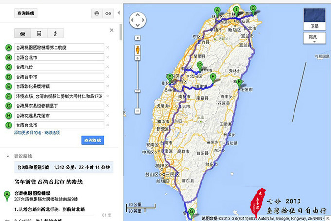Click map pan left arrow
The image size is (331, 221).
pos(132,20)
